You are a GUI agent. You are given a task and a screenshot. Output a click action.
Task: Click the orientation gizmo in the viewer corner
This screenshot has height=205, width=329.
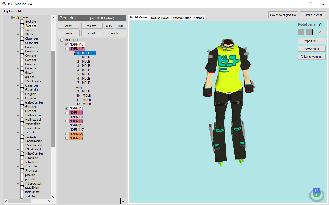(317, 194)
